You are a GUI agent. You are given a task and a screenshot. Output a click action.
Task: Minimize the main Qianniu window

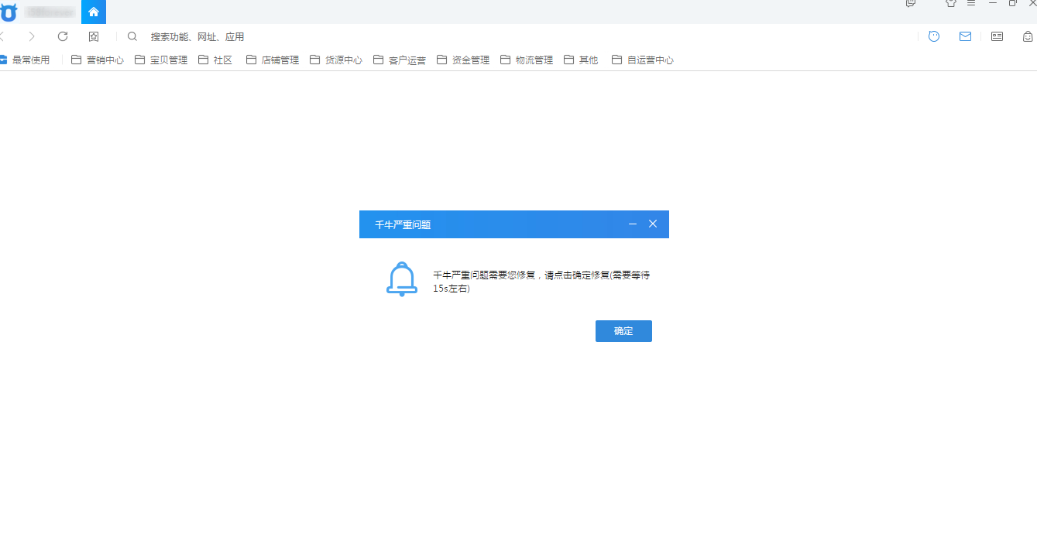click(x=993, y=3)
